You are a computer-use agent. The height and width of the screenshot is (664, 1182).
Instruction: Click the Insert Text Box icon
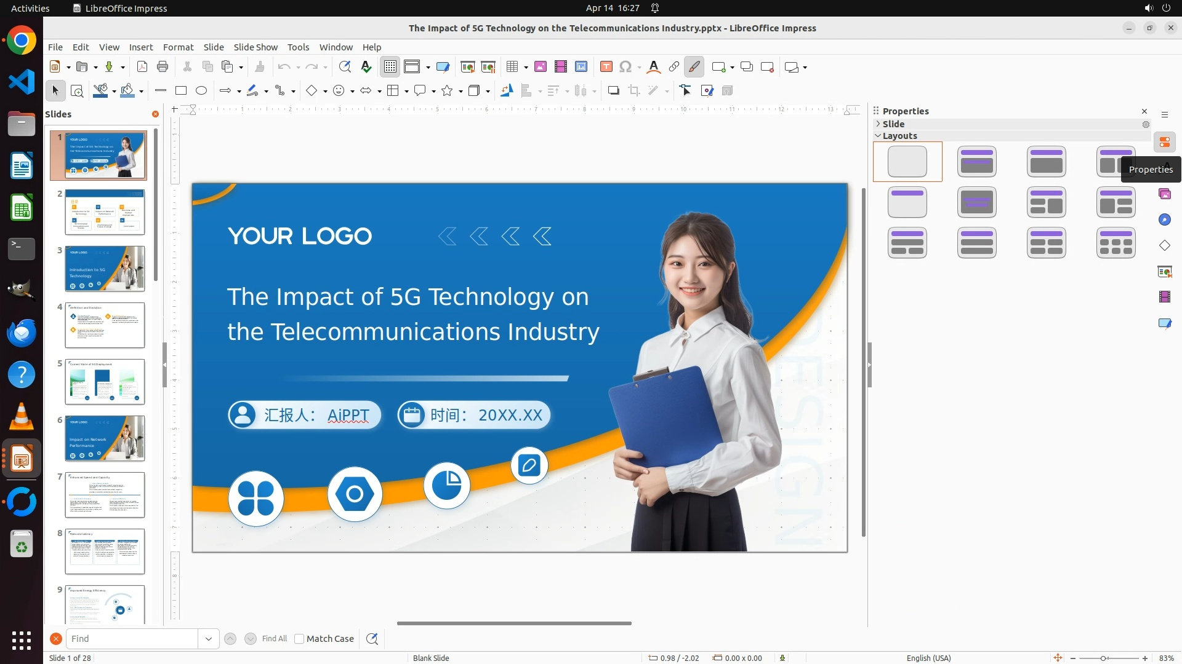click(606, 67)
